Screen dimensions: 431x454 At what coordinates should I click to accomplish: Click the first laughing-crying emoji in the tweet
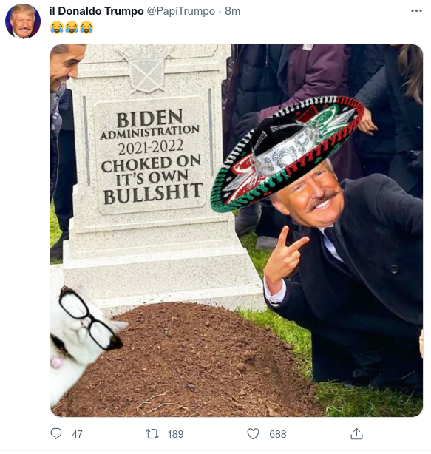(x=57, y=27)
